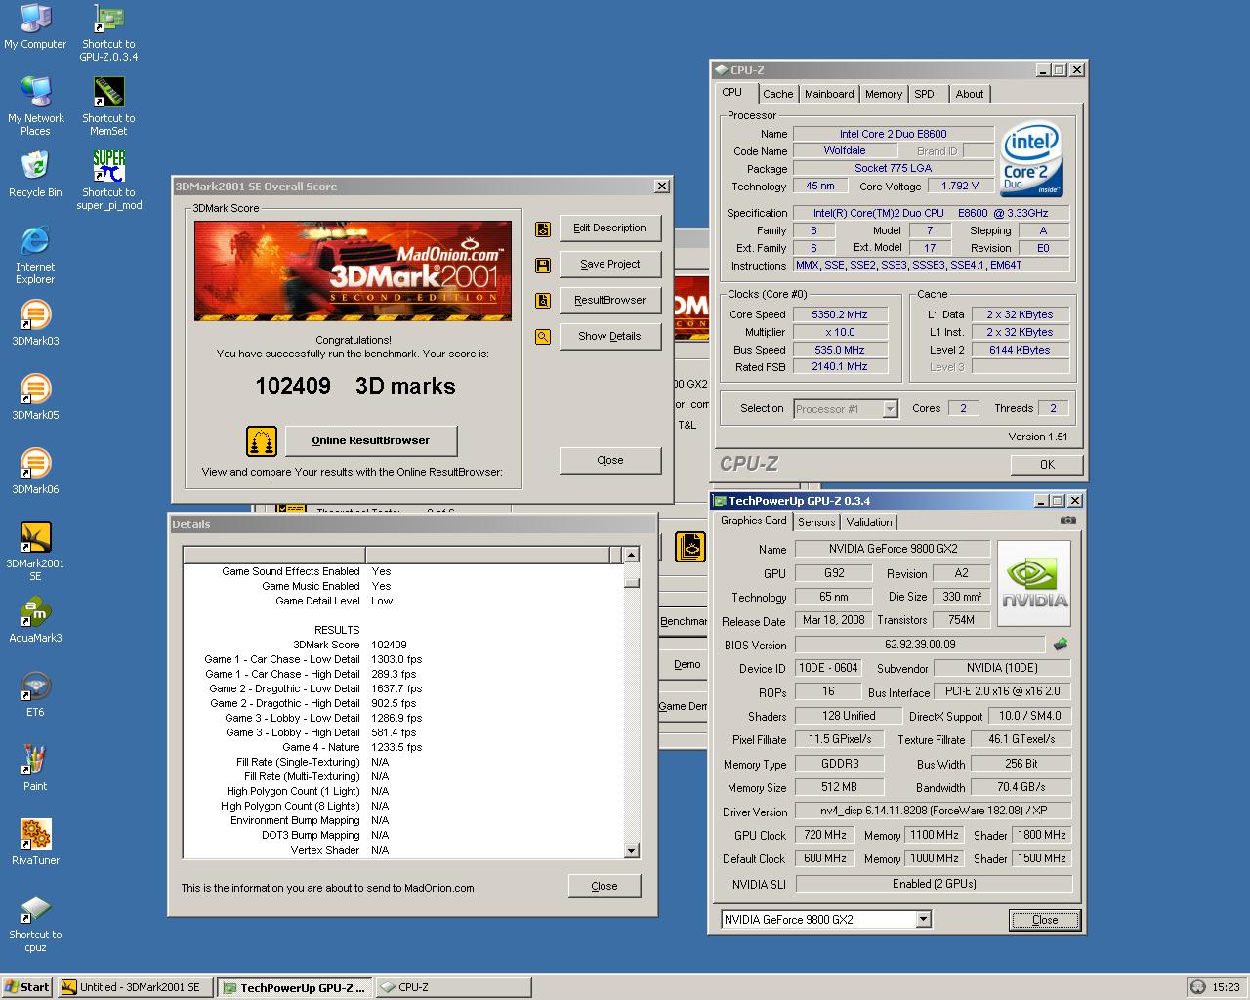Viewport: 1250px width, 1000px height.
Task: Close the 3DMark score dialog via Close
Action: pos(610,461)
